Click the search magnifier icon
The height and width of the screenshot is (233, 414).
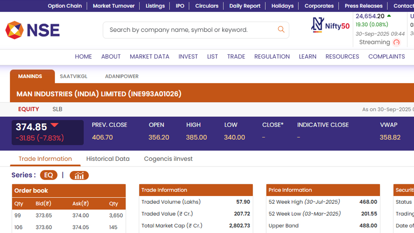[281, 30]
